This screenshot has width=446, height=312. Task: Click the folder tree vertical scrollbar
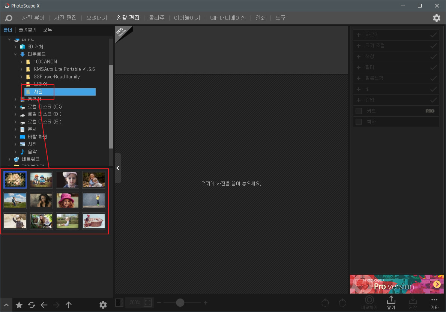click(111, 106)
